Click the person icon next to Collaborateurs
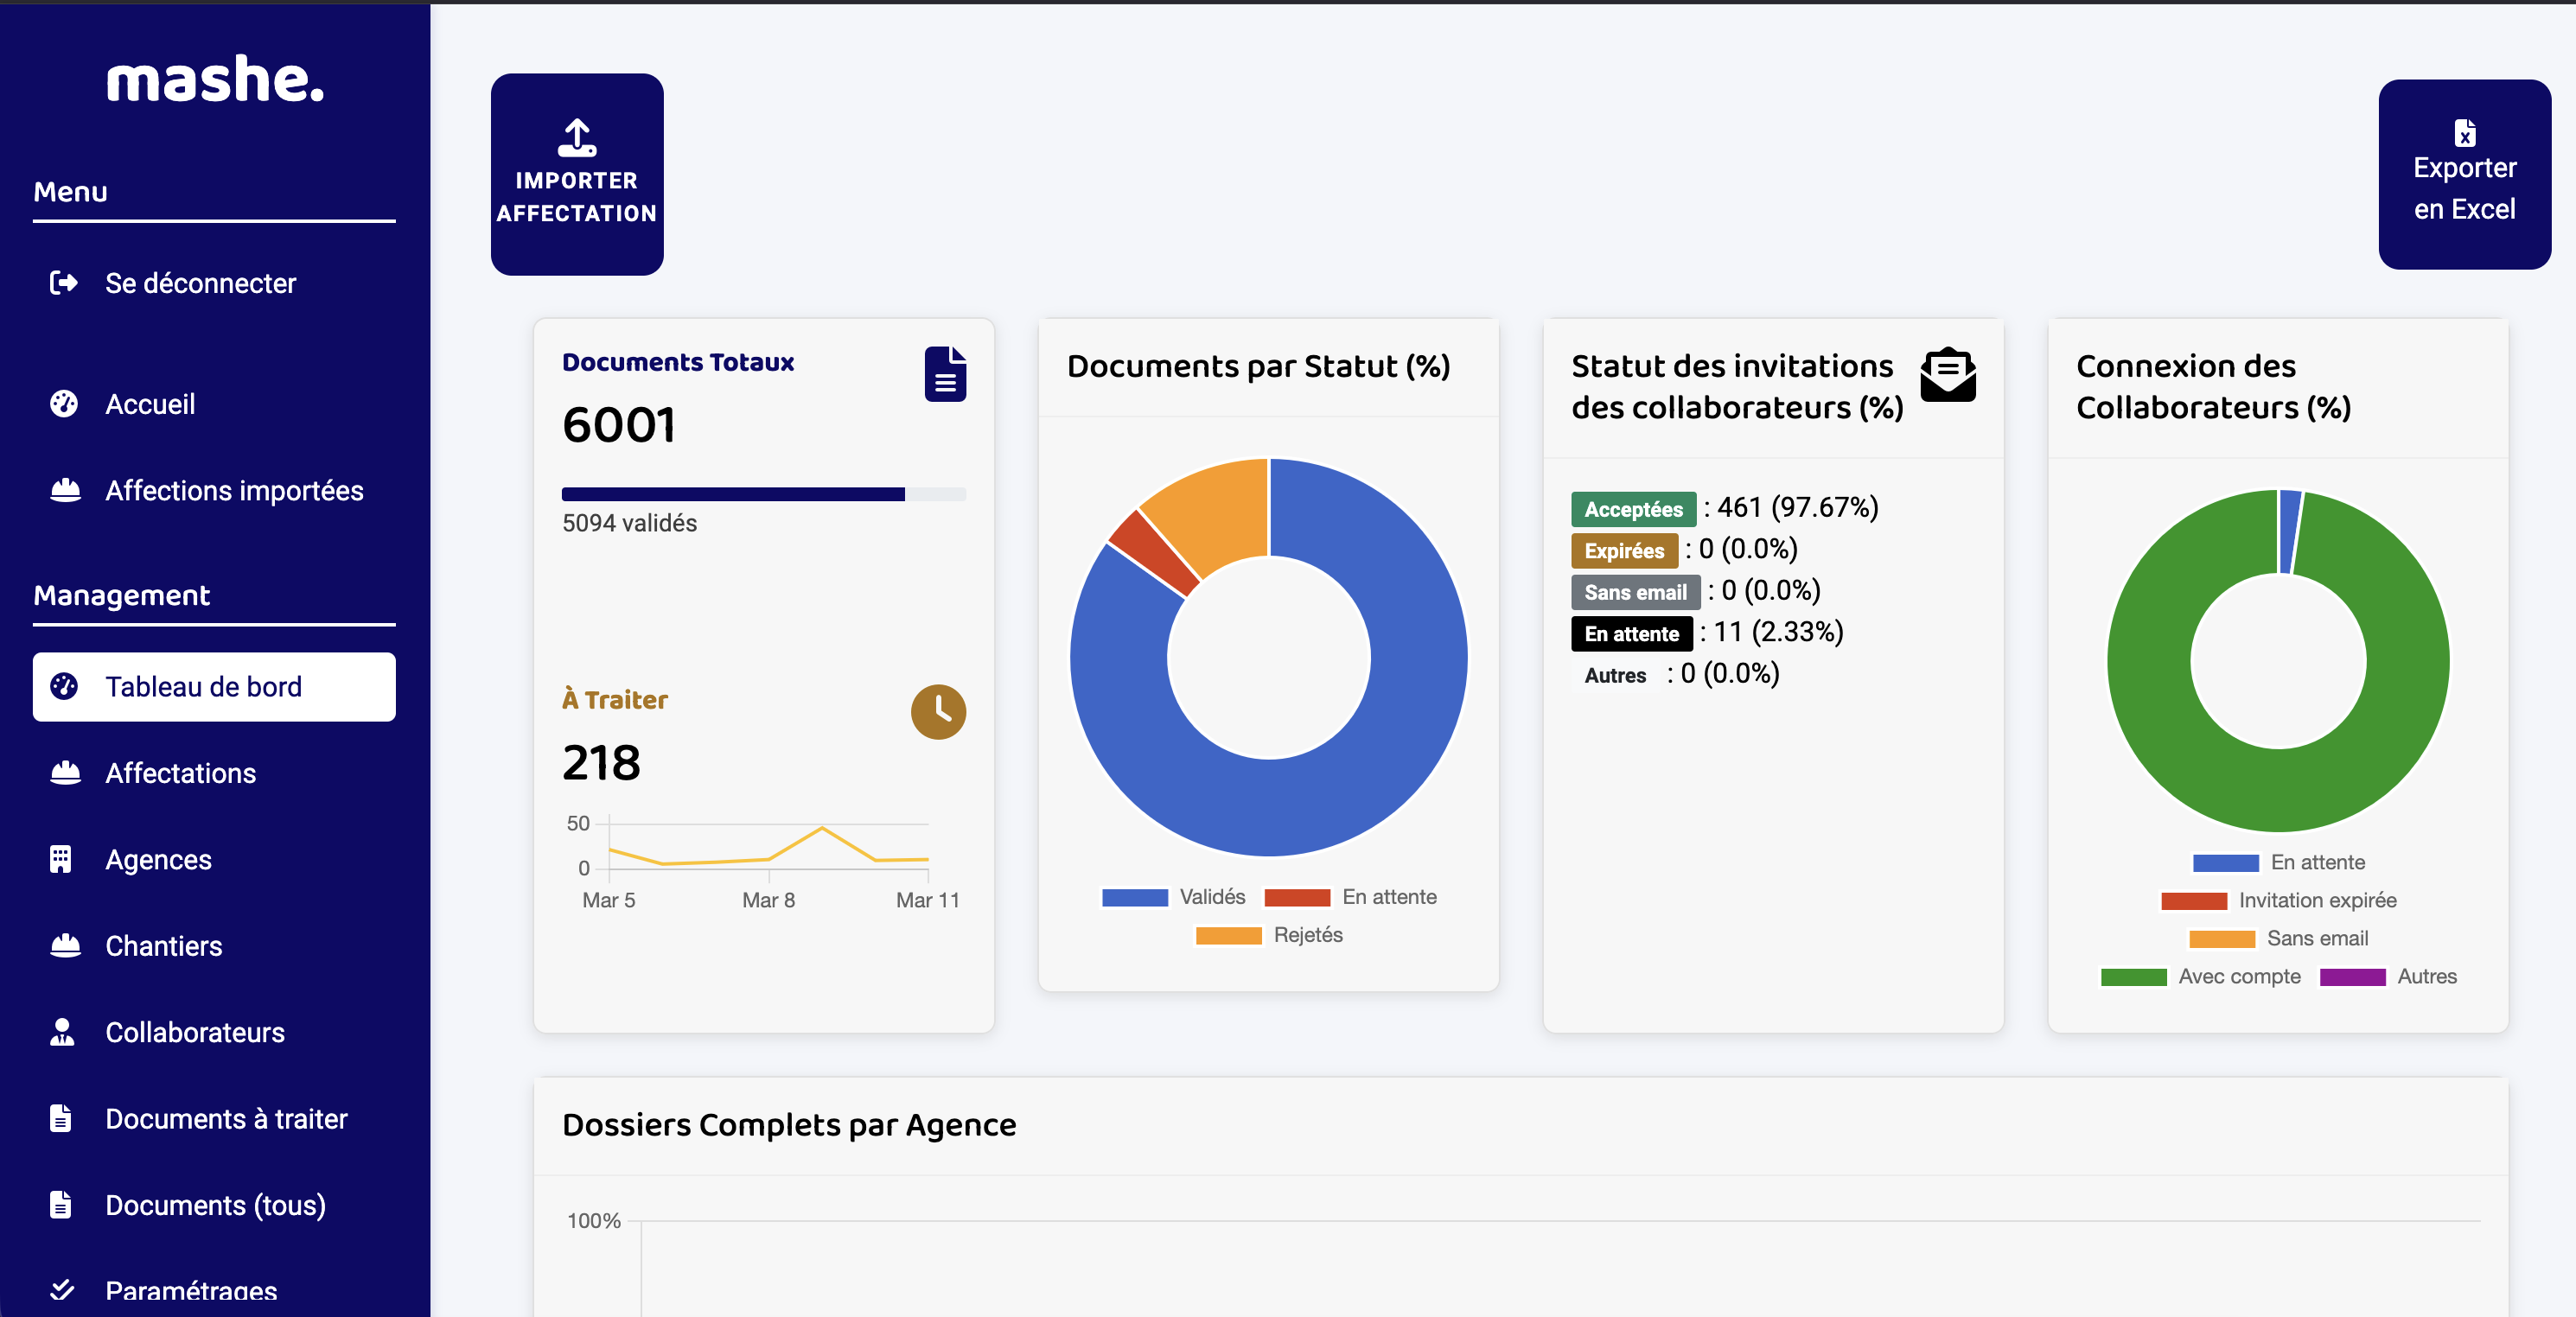 62,1031
